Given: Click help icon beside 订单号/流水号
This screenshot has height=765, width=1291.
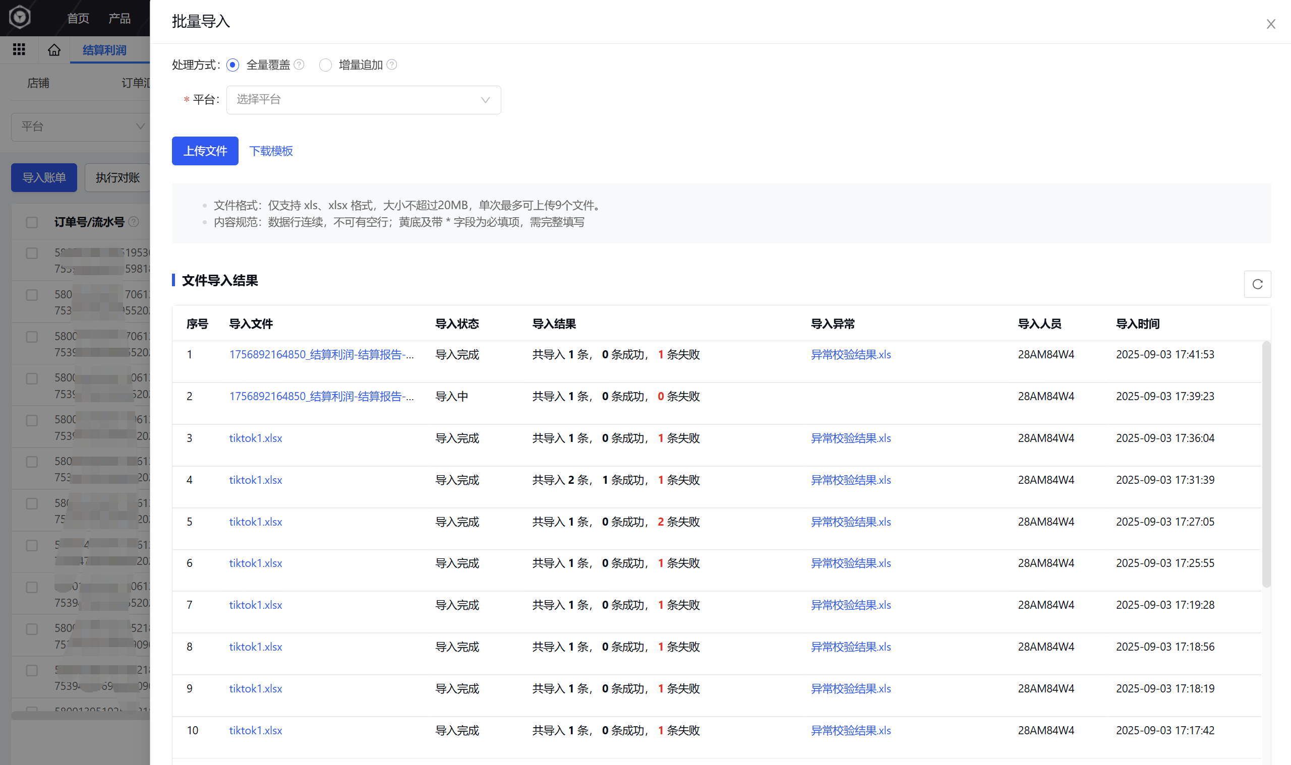Looking at the screenshot, I should (x=134, y=222).
